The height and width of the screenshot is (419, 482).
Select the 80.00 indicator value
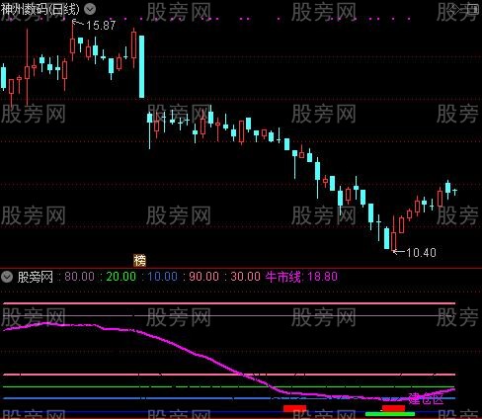79,277
